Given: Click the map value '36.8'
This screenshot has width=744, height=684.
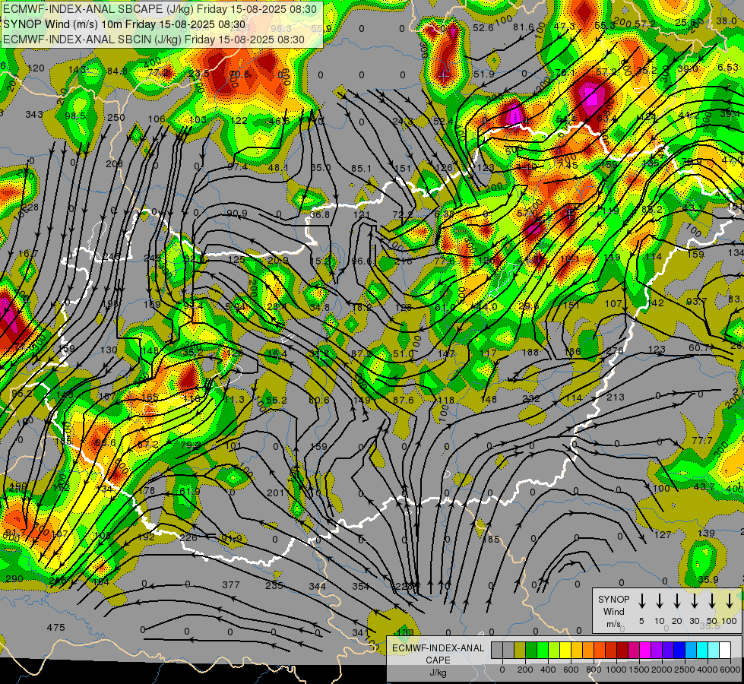Looking at the screenshot, I should pyautogui.click(x=319, y=215).
